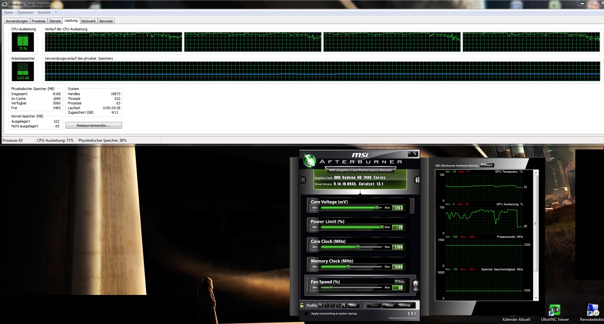Click 'Physikalischer Speicher: 38%' status bar entry
Screen dimensions: 604x324
point(103,140)
